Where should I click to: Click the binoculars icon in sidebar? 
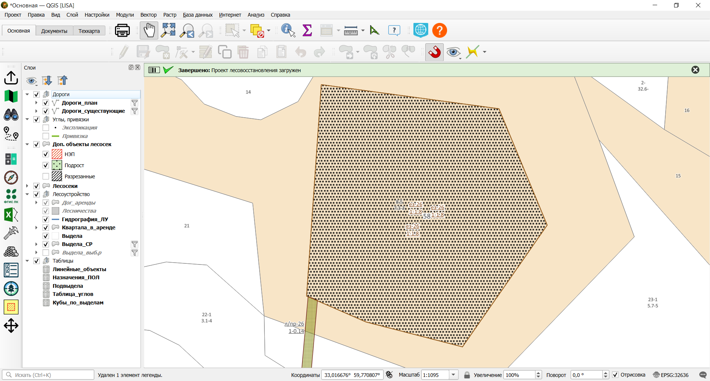(11, 115)
